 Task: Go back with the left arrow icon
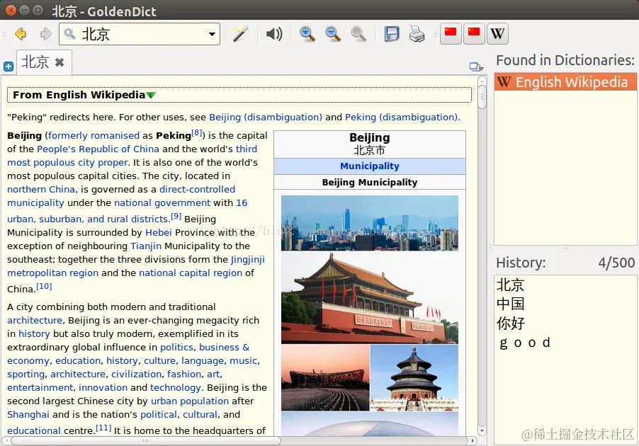[21, 34]
